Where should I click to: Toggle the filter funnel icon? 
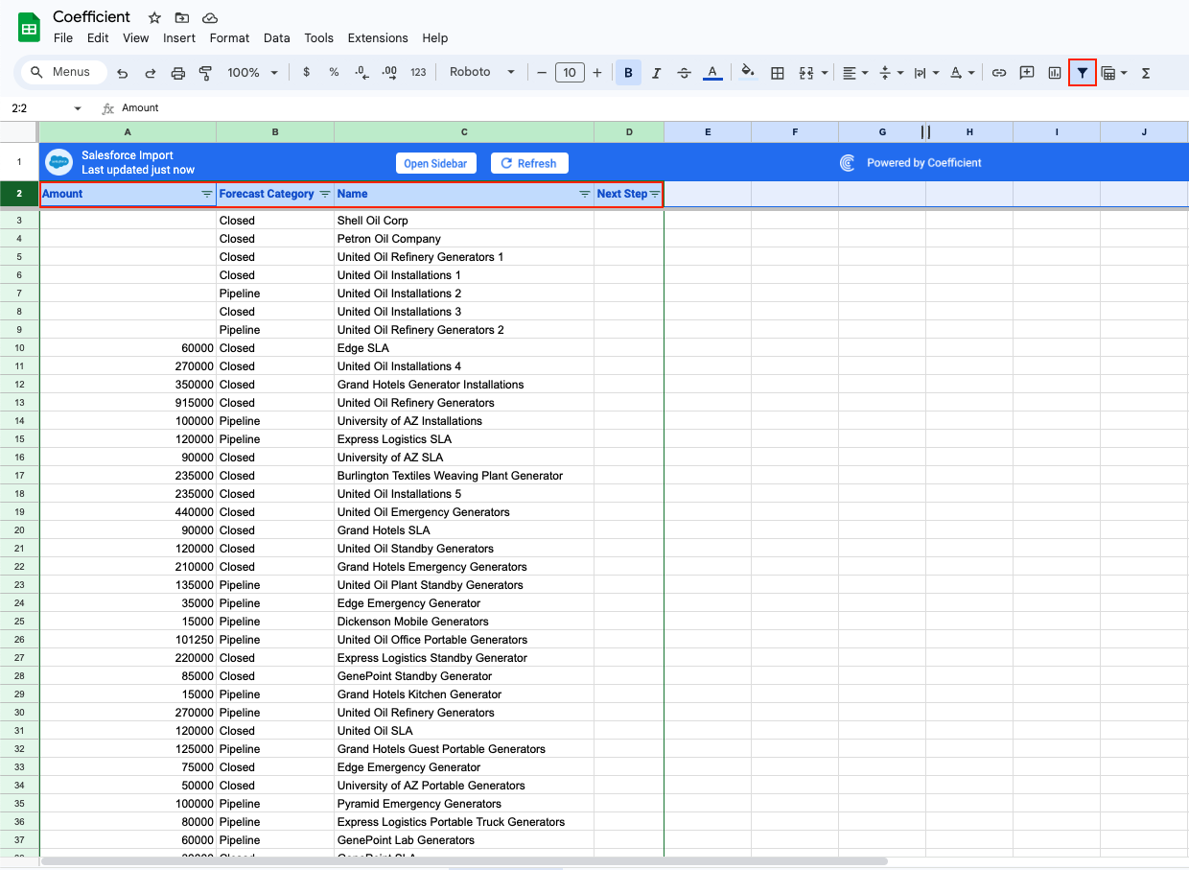point(1083,72)
